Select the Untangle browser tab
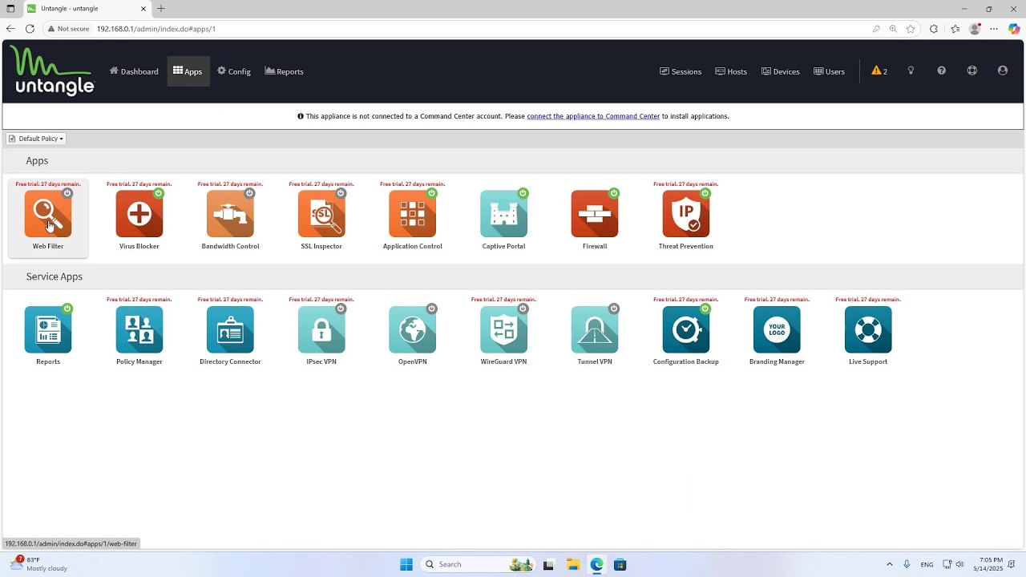This screenshot has height=577, width=1026. pyautogui.click(x=87, y=9)
